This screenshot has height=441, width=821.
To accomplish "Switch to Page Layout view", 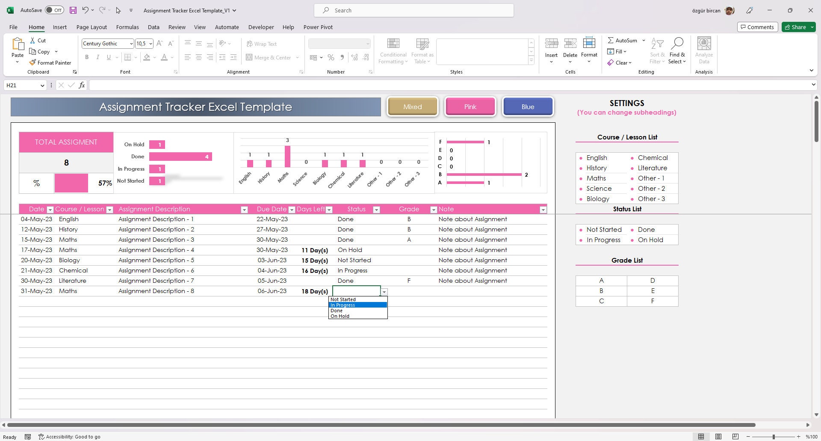I will (x=718, y=437).
